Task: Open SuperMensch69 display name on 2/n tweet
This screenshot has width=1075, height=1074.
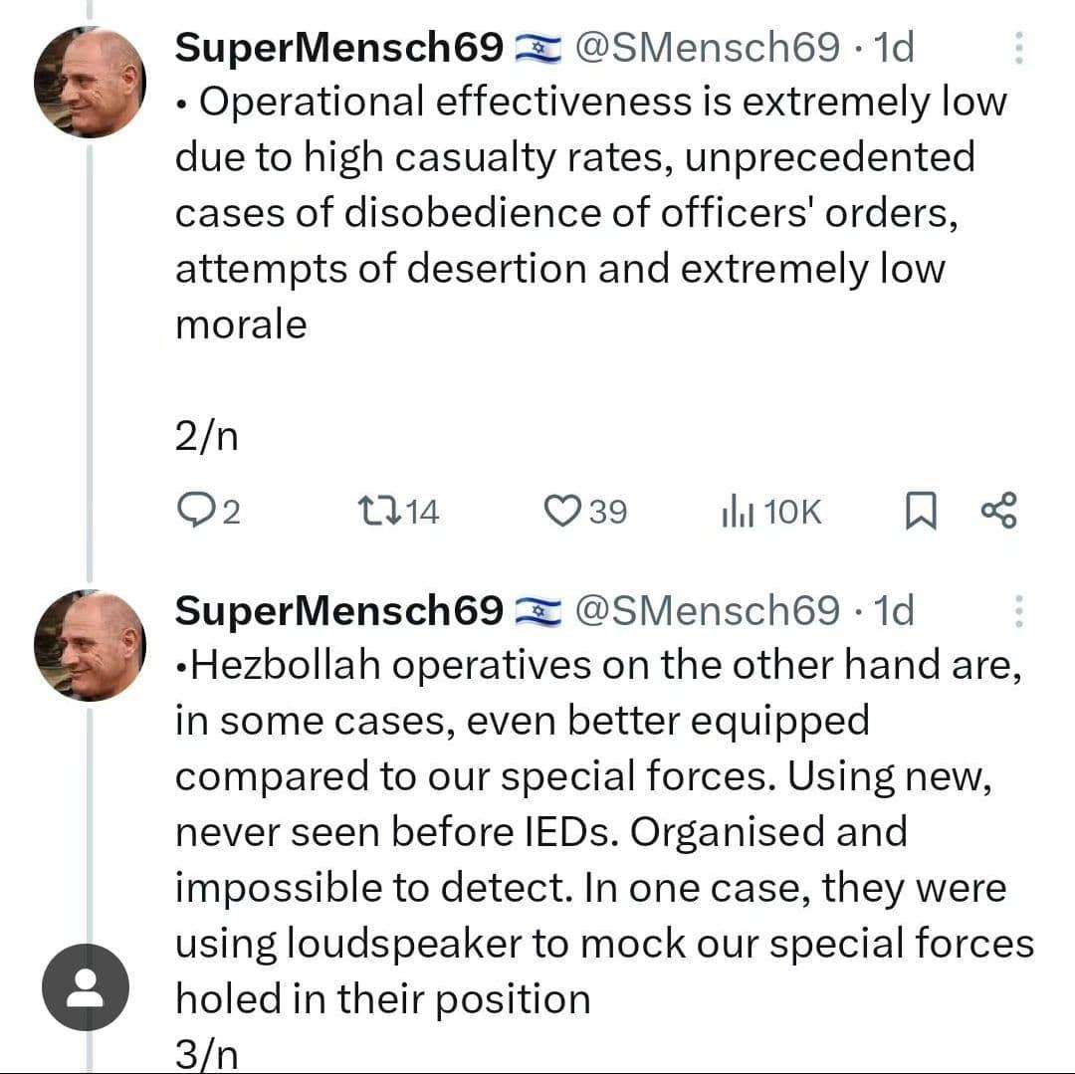Action: (339, 48)
